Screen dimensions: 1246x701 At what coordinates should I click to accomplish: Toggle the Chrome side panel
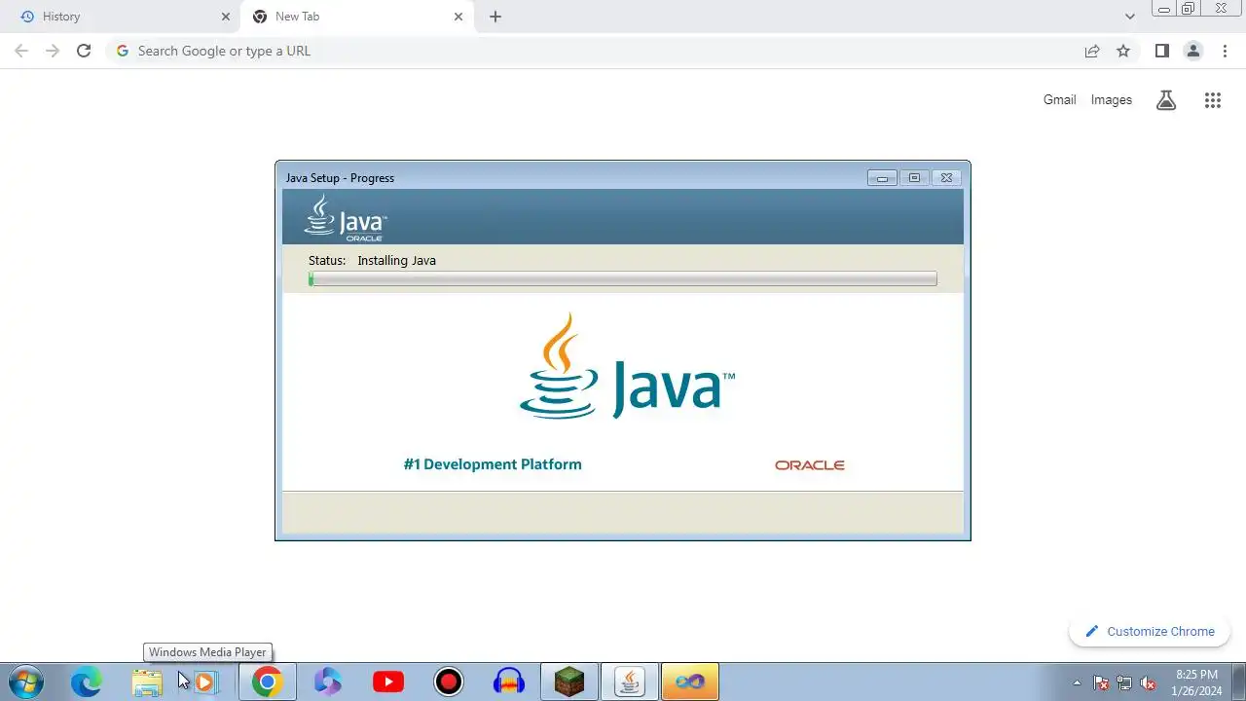(1162, 51)
